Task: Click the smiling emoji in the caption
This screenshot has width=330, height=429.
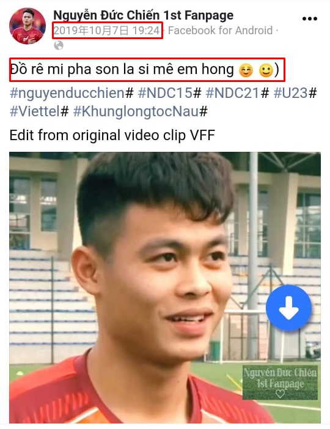Action: (x=266, y=70)
